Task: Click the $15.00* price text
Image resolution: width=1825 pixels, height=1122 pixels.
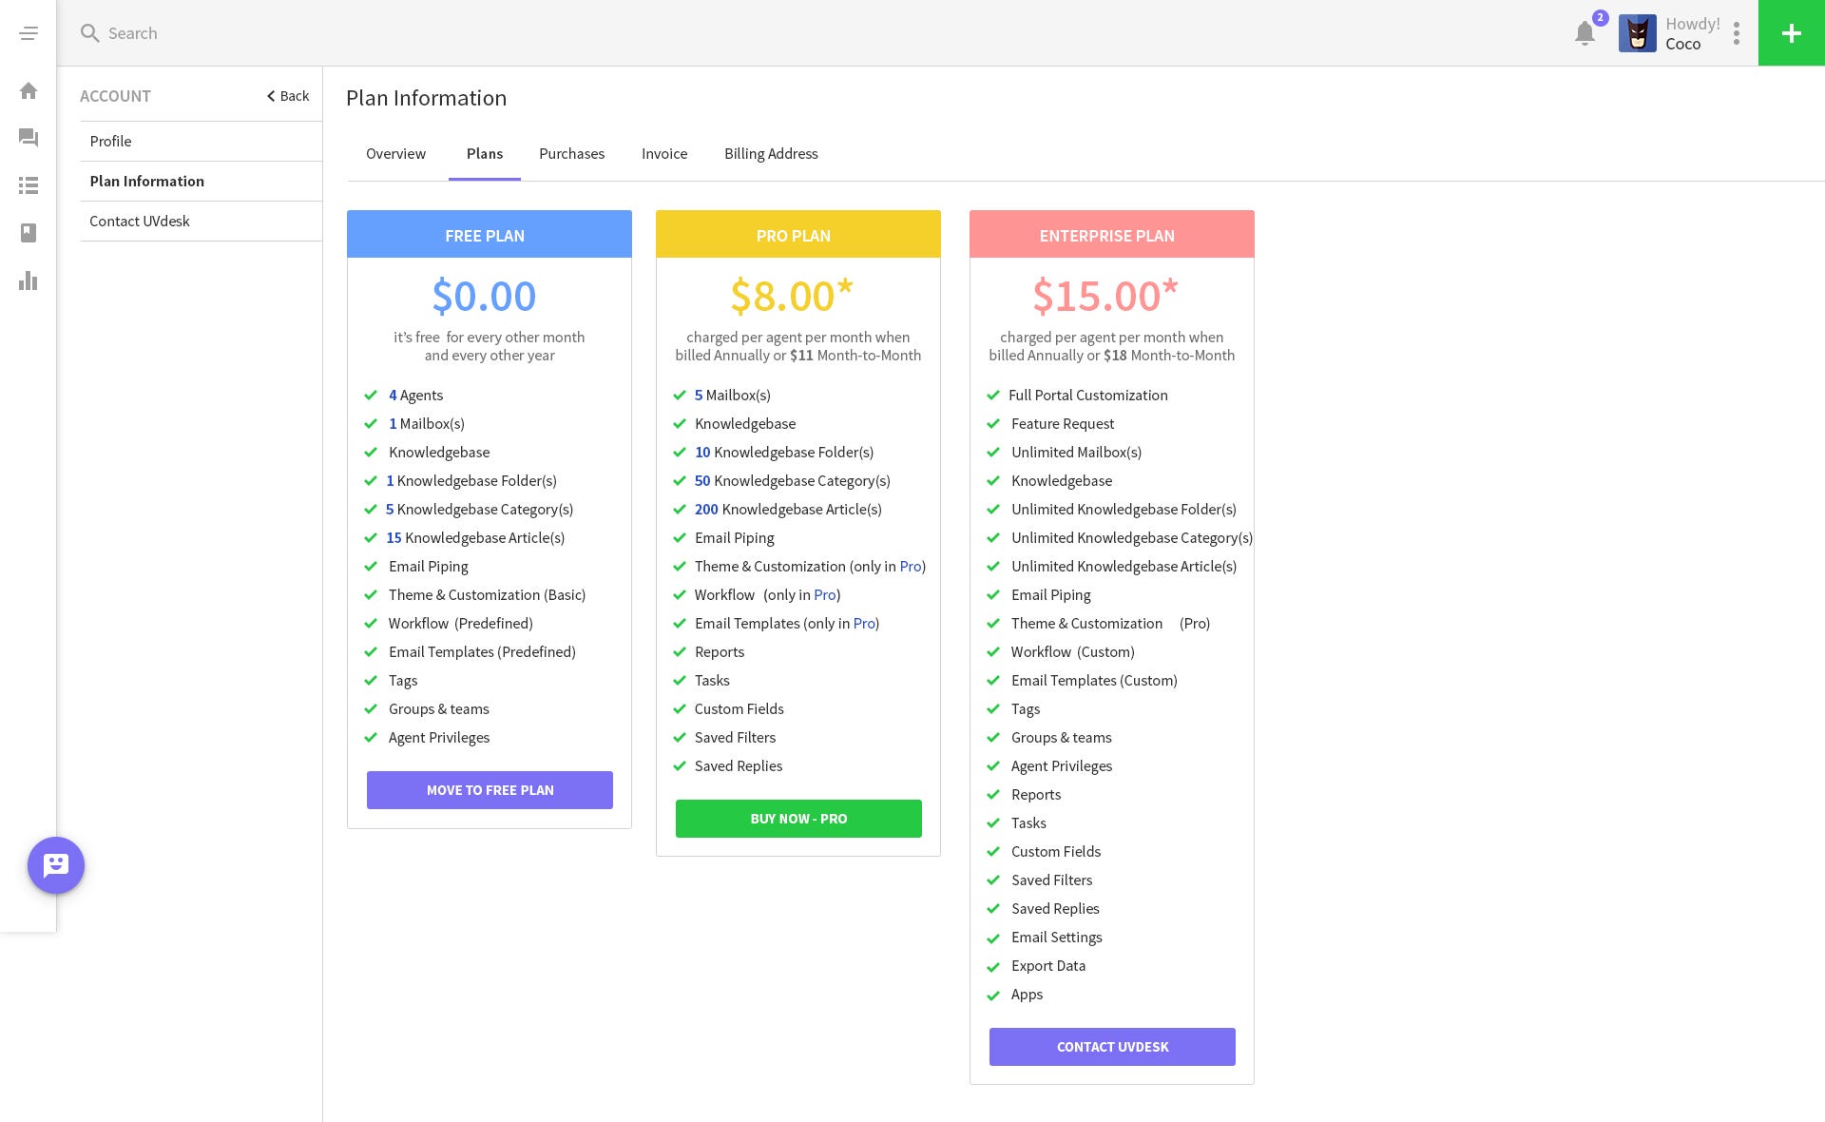Action: [1105, 296]
